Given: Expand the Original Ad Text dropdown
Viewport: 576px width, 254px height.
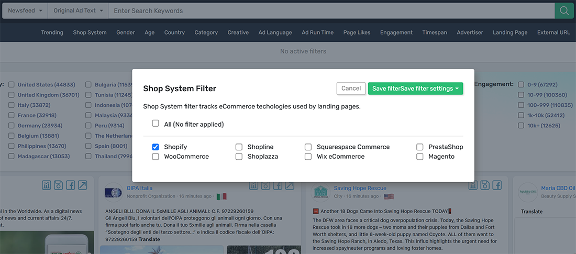Looking at the screenshot, I should pos(78,10).
